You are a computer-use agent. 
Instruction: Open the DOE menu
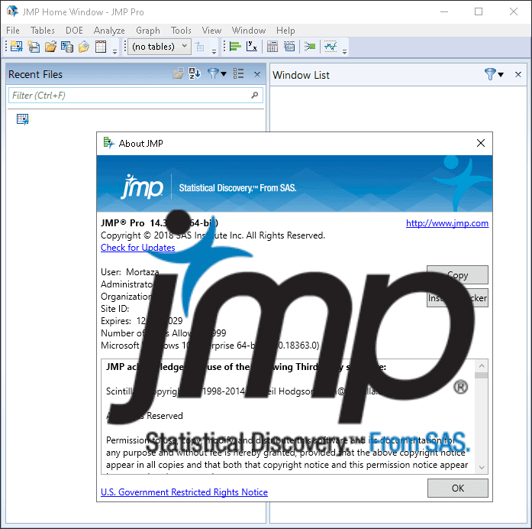pyautogui.click(x=74, y=31)
